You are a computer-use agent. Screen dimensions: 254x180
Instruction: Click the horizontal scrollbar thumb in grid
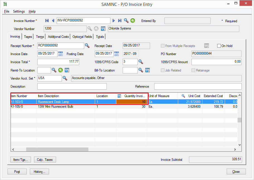(x=57, y=149)
